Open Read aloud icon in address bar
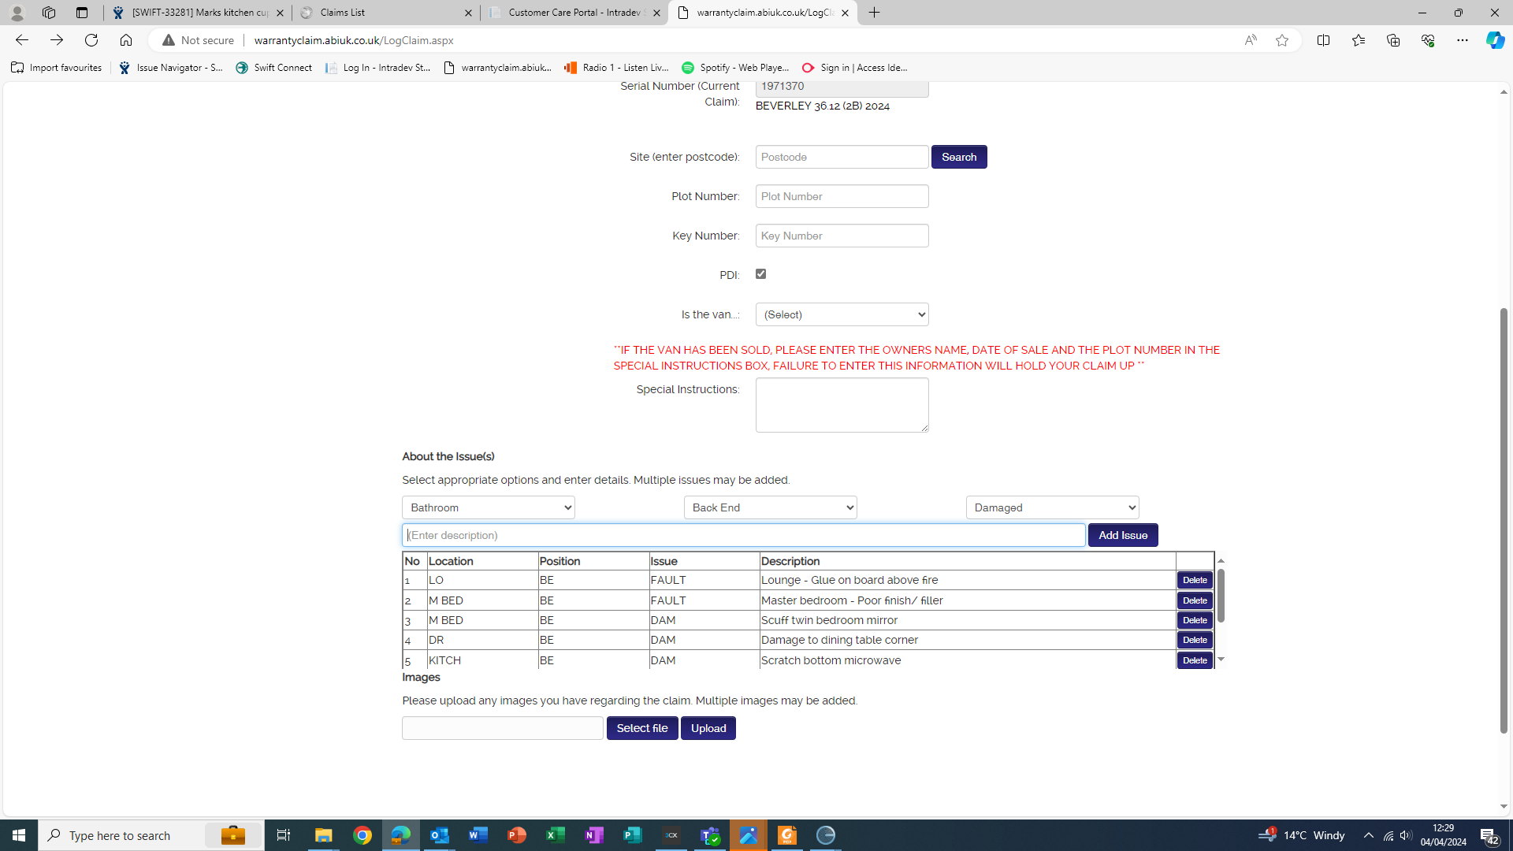 pos(1251,40)
